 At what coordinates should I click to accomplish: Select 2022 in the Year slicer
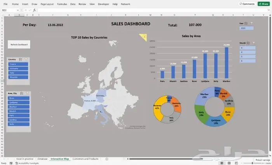[x=246, y=28]
